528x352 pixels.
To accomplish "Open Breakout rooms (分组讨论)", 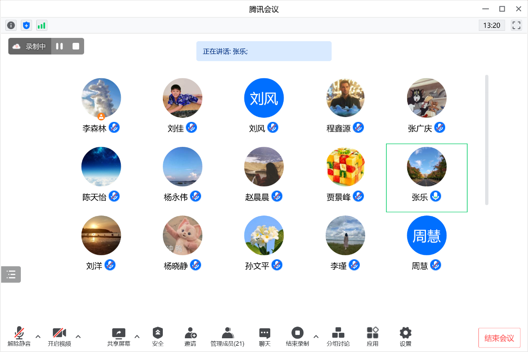I will click(338, 337).
